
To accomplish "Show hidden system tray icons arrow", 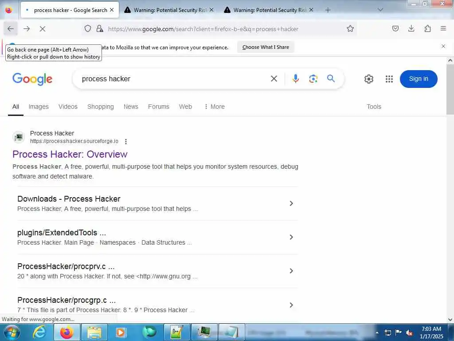I will click(377, 332).
